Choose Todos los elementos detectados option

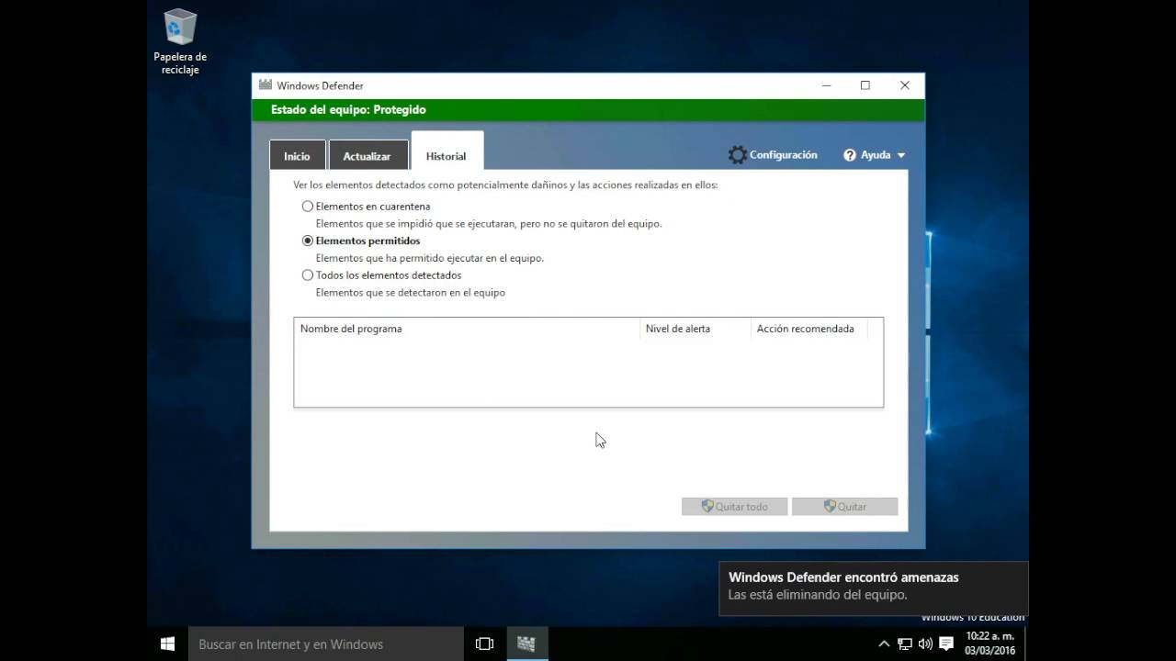coord(308,274)
